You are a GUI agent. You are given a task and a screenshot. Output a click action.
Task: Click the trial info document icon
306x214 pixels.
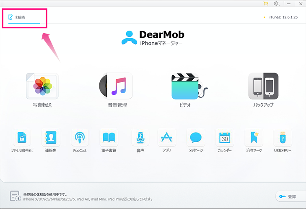pos(15,196)
